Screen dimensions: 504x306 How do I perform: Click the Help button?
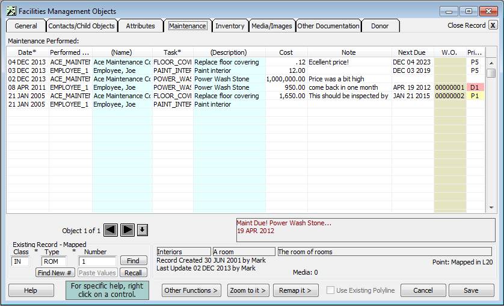pos(31,290)
